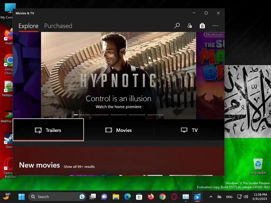Open Task View on the taskbar
The image size is (271, 203).
[x=93, y=197]
